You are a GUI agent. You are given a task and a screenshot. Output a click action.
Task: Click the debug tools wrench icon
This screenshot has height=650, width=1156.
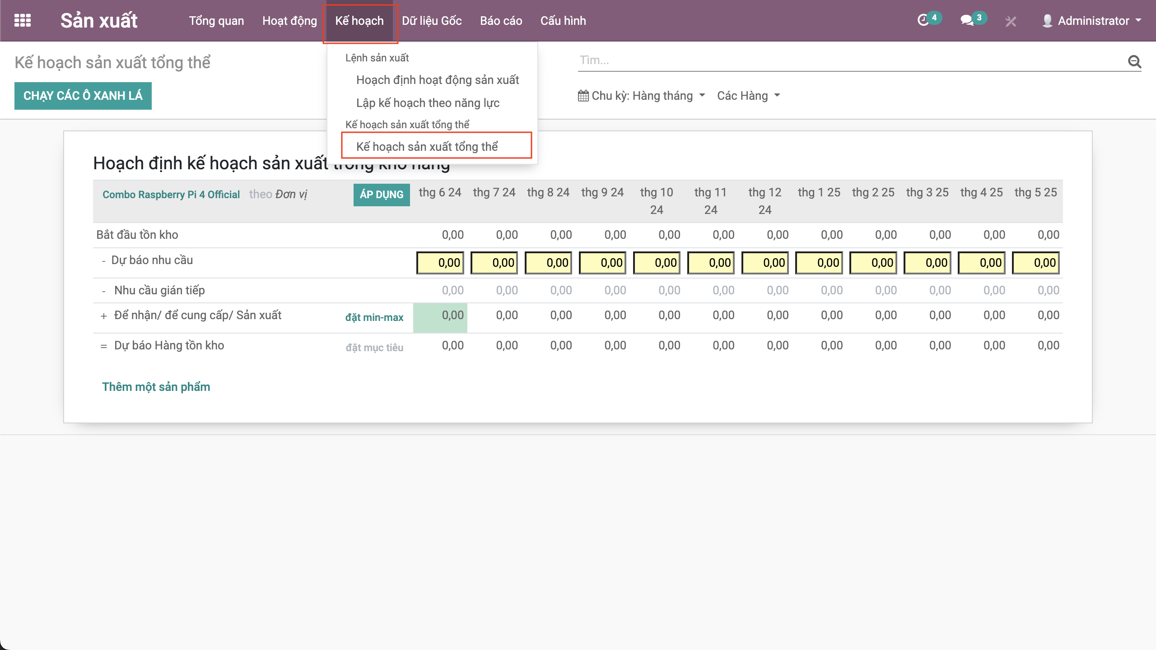(x=1011, y=21)
